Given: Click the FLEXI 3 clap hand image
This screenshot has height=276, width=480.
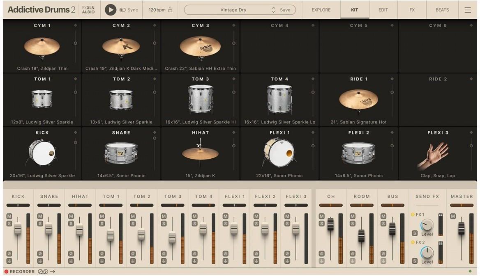Looking at the screenshot, I should (433, 155).
